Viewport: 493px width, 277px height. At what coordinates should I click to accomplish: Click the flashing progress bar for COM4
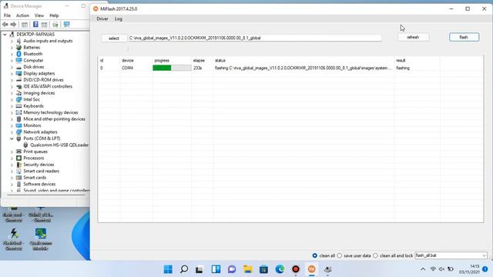(172, 68)
